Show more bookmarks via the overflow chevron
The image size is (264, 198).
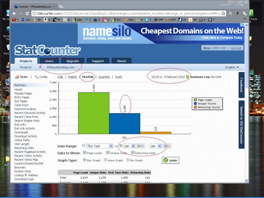pyautogui.click(x=245, y=19)
